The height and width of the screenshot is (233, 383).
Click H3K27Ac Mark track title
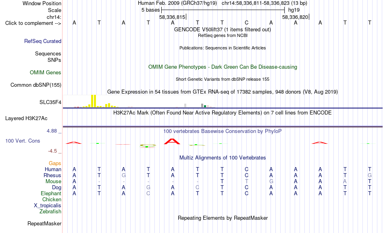pyautogui.click(x=222, y=113)
